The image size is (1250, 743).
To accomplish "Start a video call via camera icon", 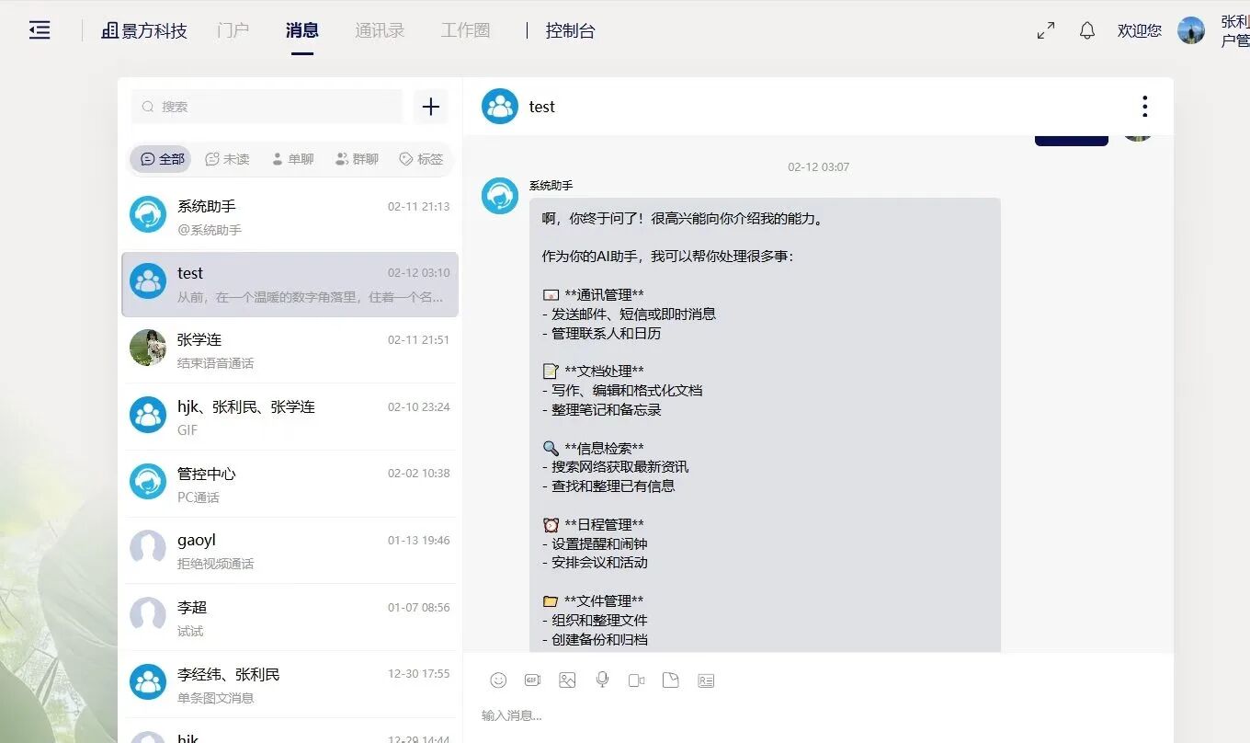I will point(636,680).
